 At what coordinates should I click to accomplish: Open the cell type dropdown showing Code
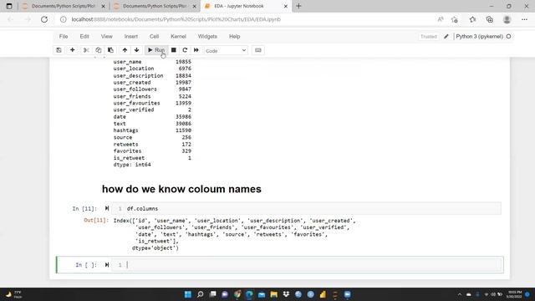[226, 50]
